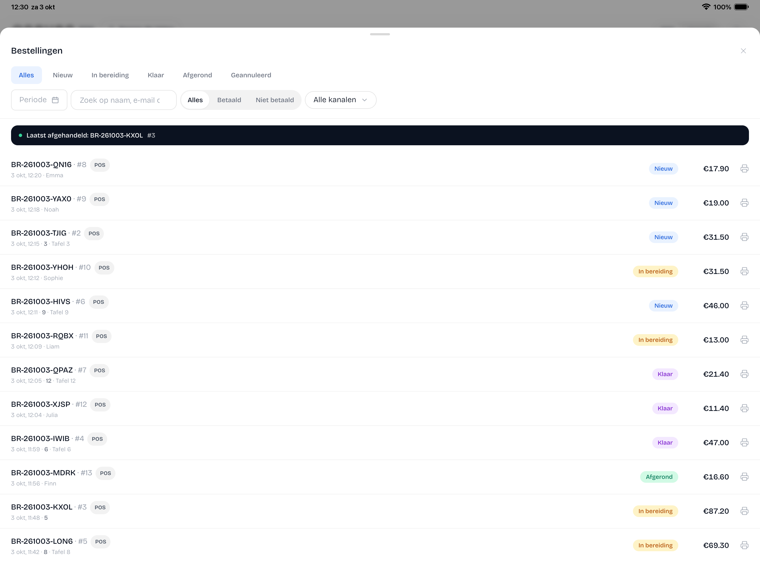Print receipt for order BR-261003-IWIB
The height and width of the screenshot is (570, 760).
744,442
